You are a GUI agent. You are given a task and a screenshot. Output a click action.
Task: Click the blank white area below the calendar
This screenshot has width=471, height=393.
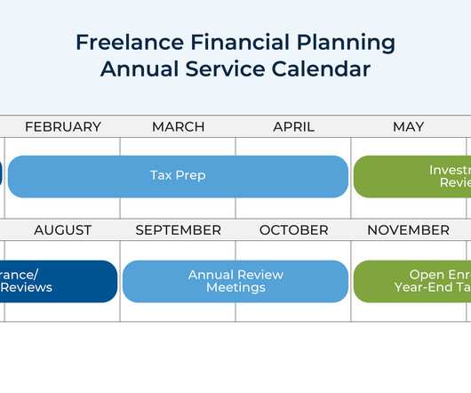coord(235,357)
